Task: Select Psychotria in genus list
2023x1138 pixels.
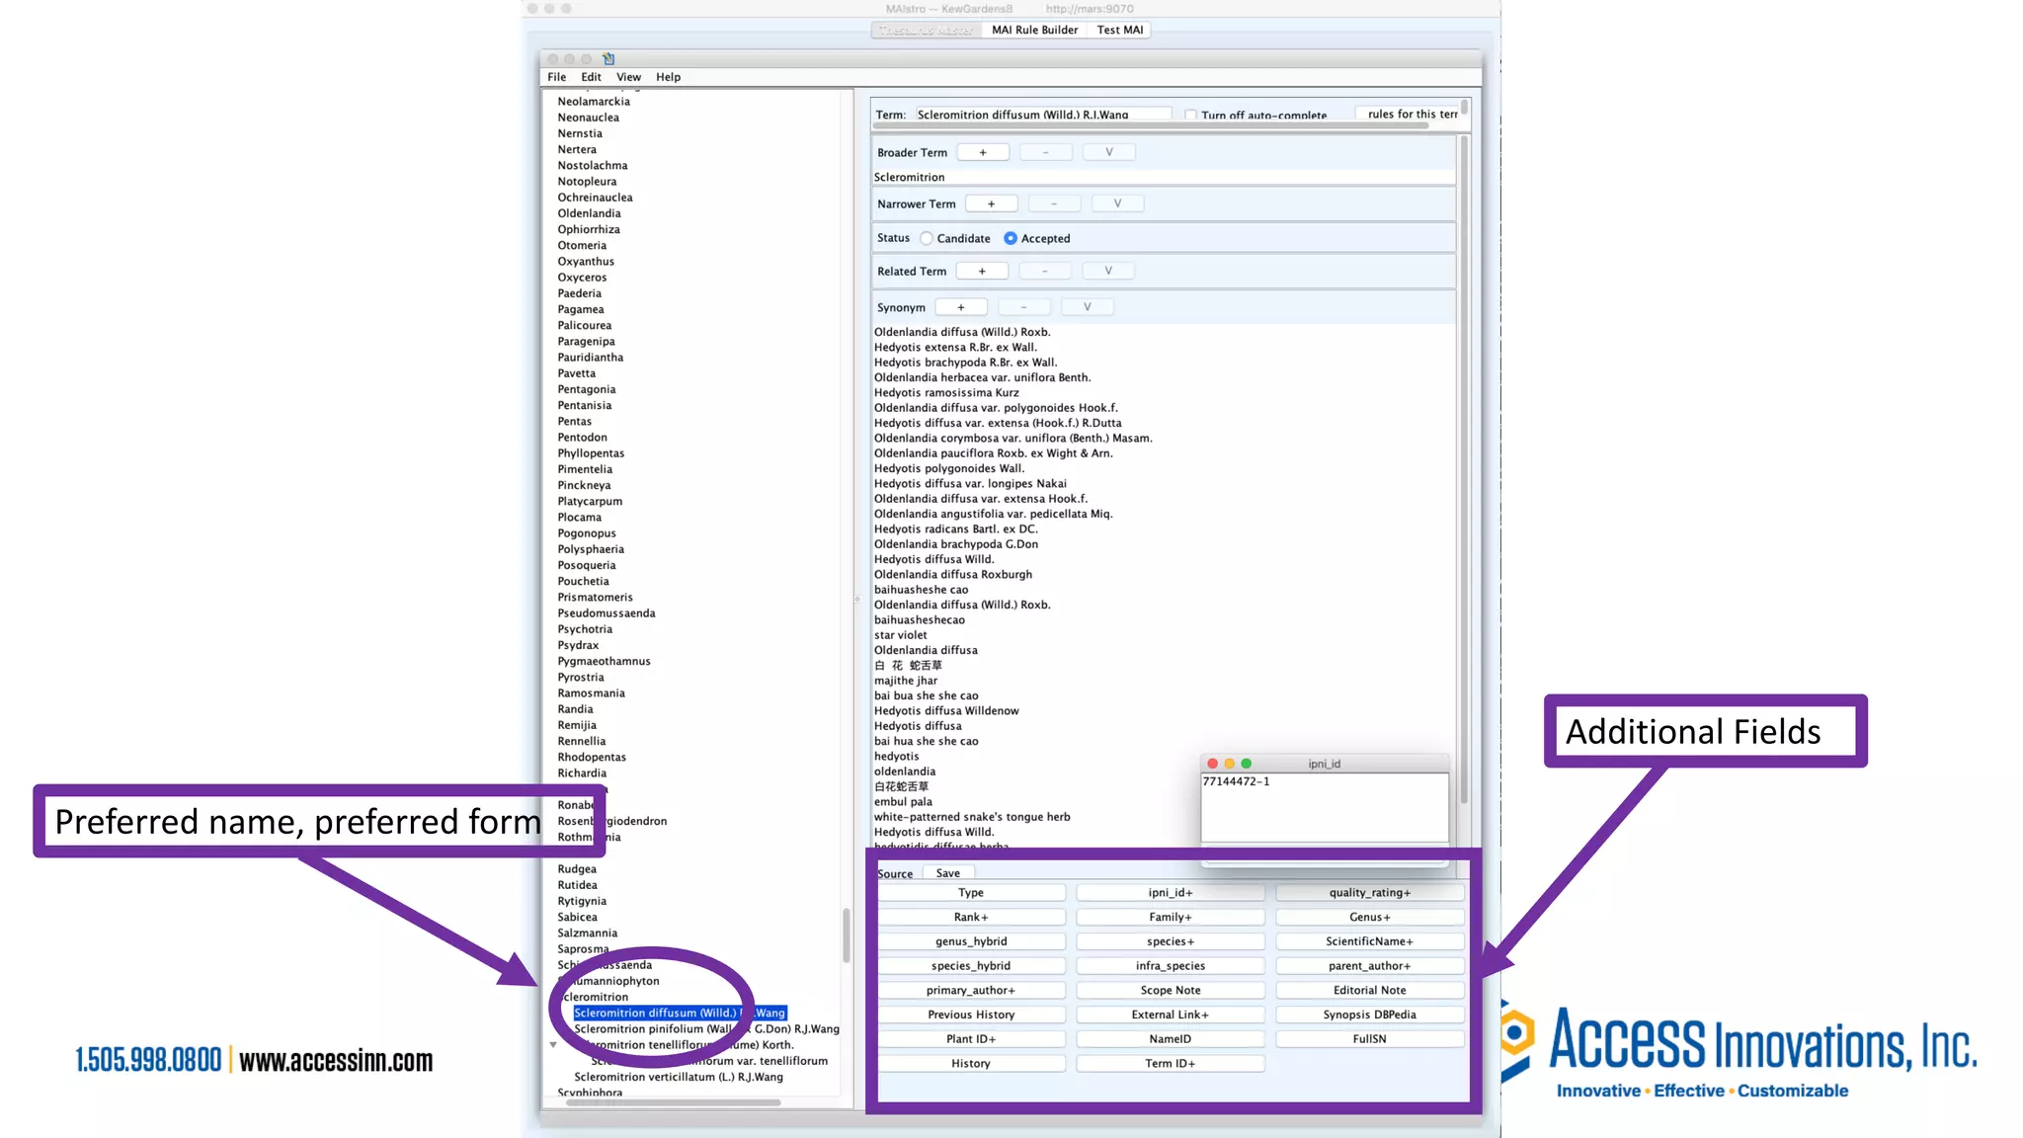Action: click(585, 629)
